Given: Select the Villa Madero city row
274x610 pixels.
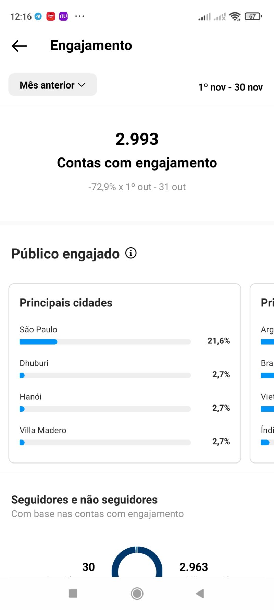Looking at the screenshot, I should tap(125, 436).
